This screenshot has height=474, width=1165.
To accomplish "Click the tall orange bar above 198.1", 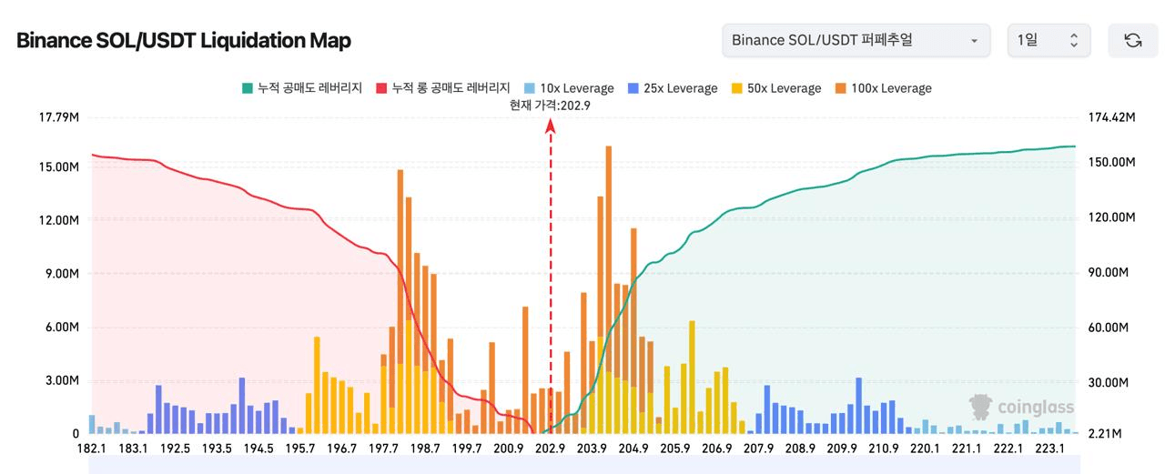I will coord(400,267).
